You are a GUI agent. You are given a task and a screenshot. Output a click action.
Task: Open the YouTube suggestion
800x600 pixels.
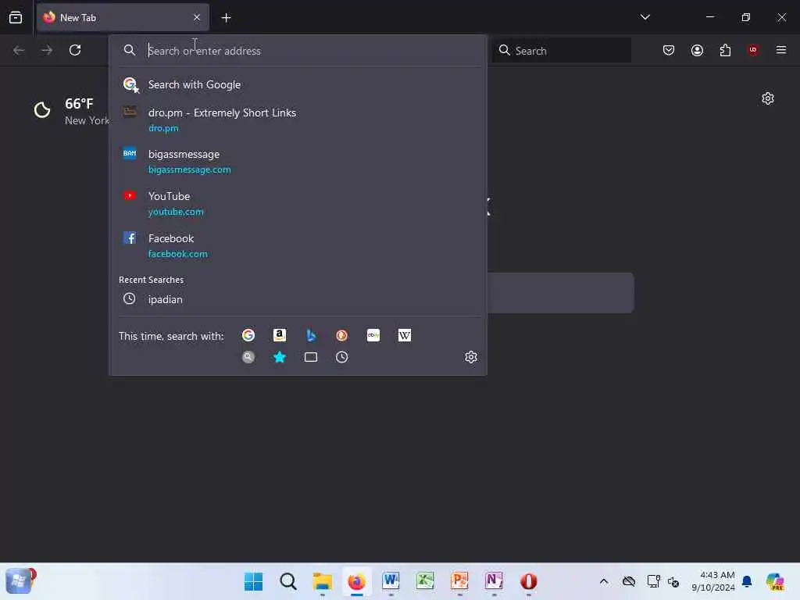click(x=298, y=204)
